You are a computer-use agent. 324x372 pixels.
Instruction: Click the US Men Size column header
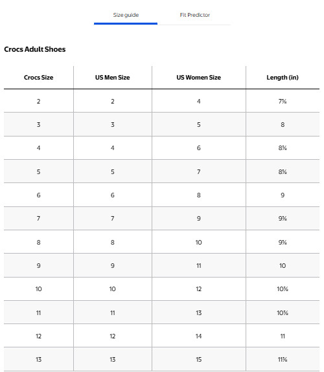113,78
